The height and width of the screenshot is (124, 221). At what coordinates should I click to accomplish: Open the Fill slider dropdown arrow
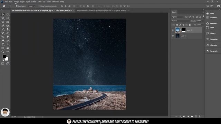[203, 25]
